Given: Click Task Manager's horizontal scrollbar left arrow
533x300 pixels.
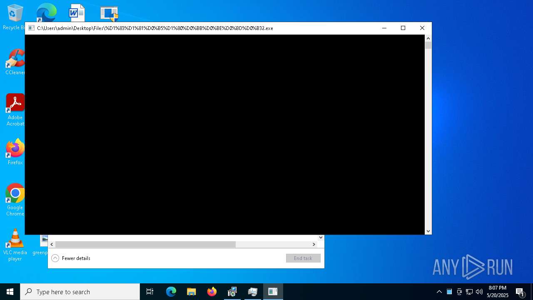Looking at the screenshot, I should click(x=52, y=245).
